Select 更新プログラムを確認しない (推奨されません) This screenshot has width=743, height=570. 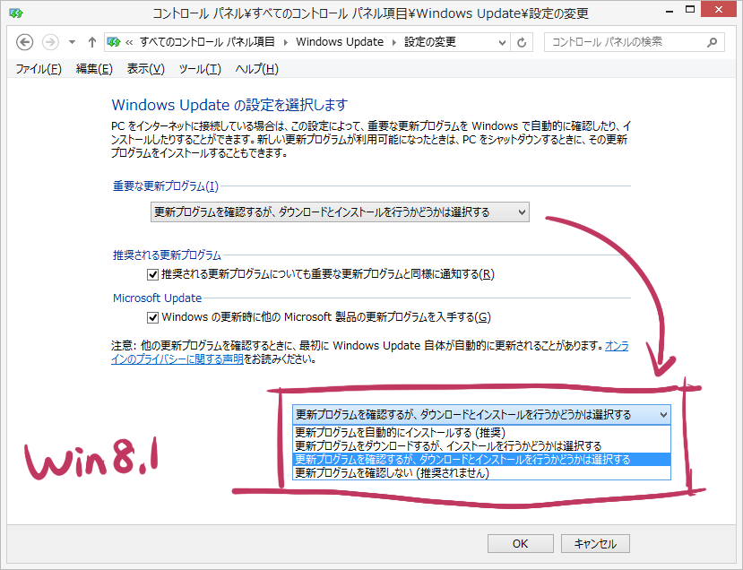(481, 473)
